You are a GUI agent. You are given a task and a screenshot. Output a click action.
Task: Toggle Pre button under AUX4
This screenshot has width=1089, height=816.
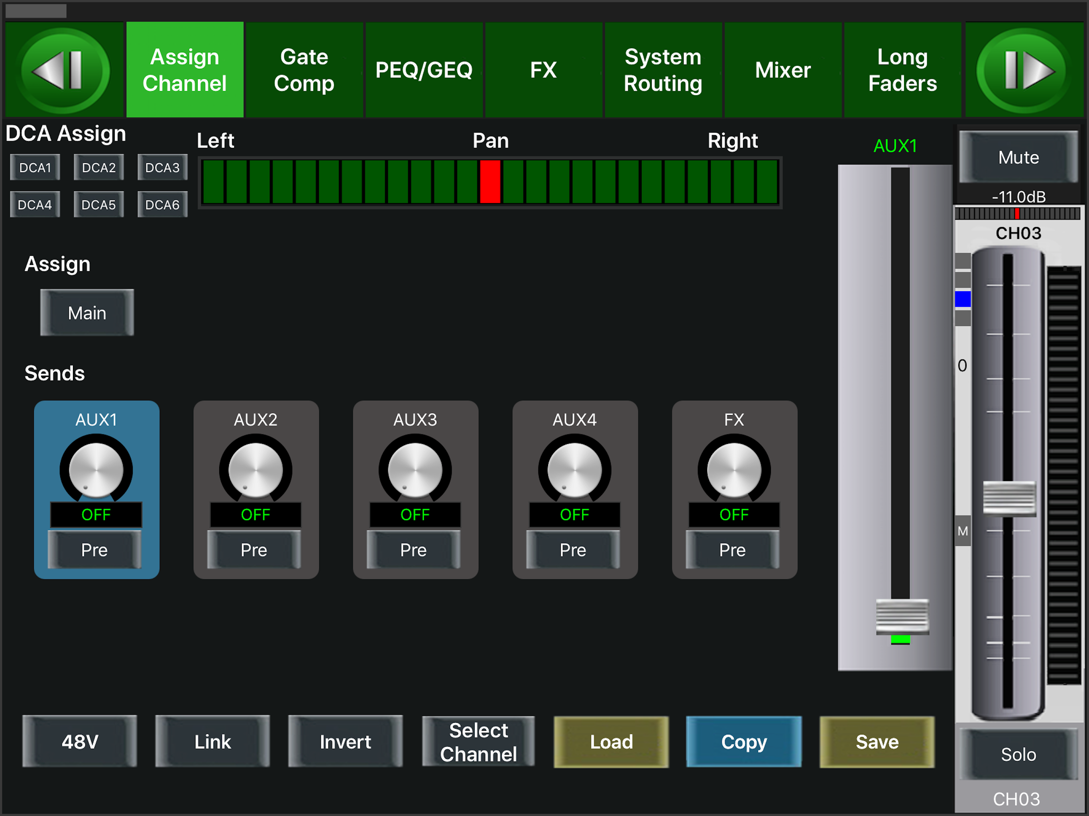coord(573,550)
